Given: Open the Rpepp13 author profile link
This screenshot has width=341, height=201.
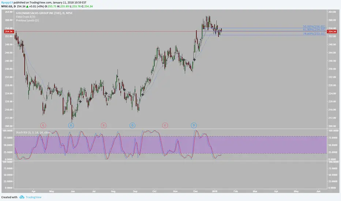Looking at the screenshot, I should coord(7,3).
